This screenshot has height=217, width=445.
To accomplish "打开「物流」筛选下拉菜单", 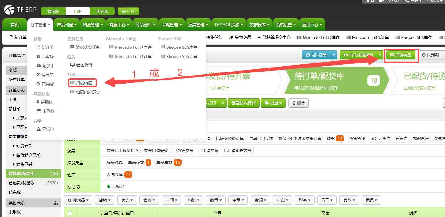I will click(194, 200).
